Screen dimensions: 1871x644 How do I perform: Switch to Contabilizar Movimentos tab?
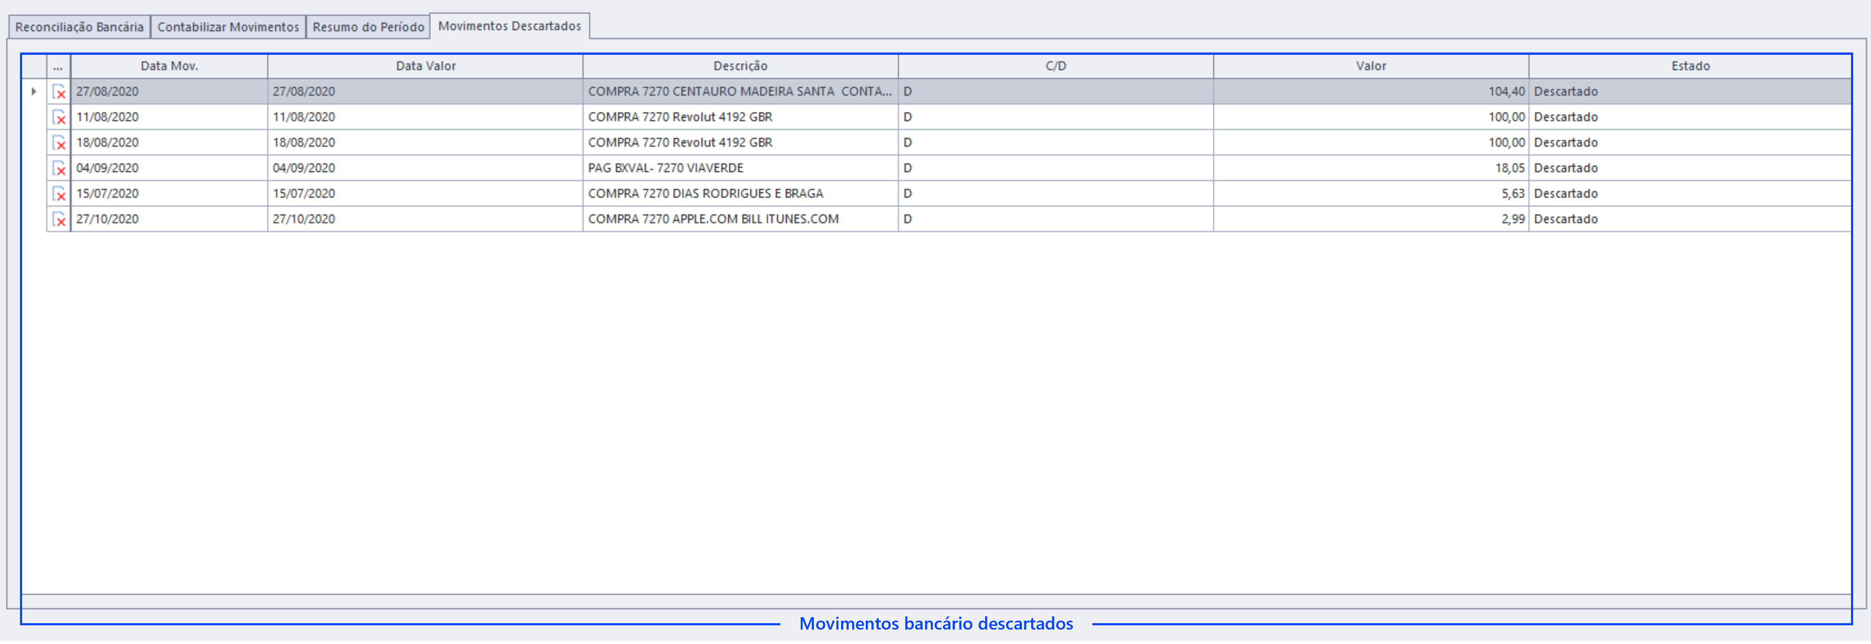pos(228,27)
